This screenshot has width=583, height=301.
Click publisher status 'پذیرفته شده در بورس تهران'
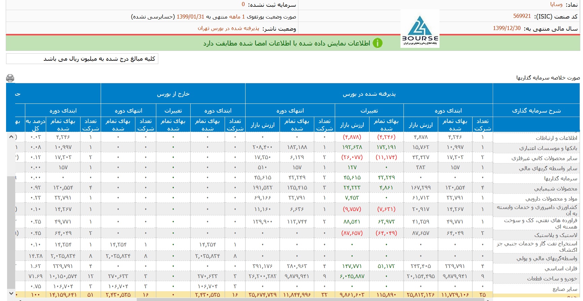[228, 28]
